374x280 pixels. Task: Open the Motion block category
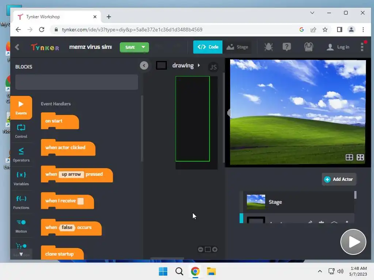click(x=21, y=226)
